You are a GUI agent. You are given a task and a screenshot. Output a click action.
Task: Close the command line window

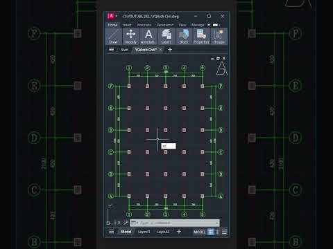tap(119, 223)
